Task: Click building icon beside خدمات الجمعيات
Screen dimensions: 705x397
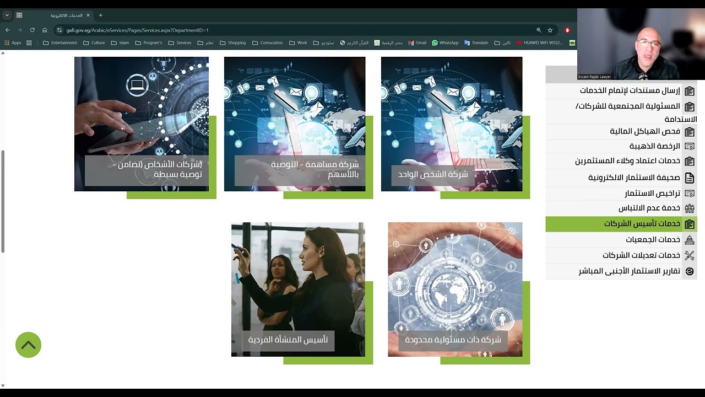Action: tap(689, 240)
